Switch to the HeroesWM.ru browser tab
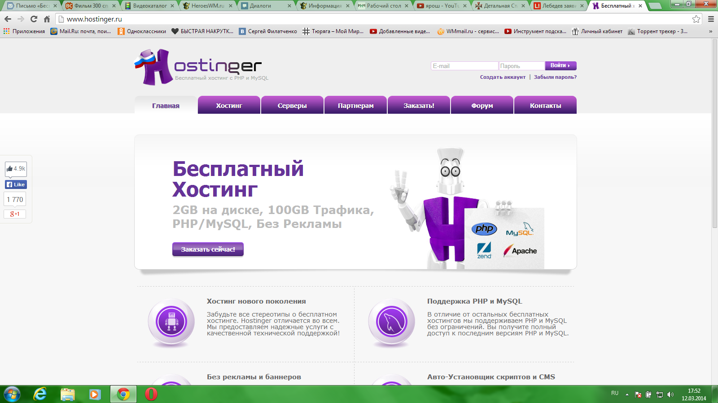Image resolution: width=718 pixels, height=403 pixels. point(208,6)
